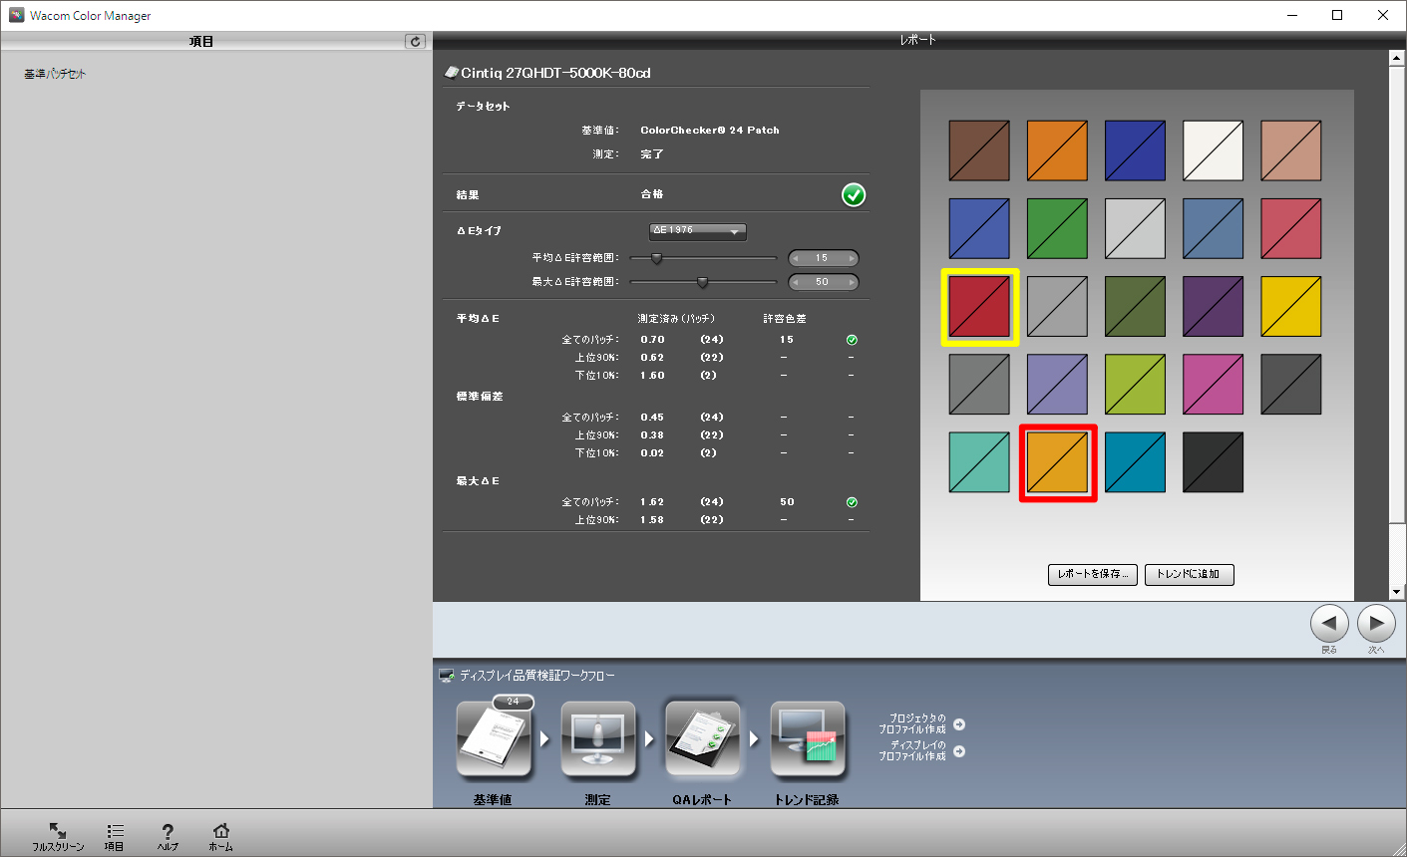Select the dark brown skin color patch

coord(979,151)
